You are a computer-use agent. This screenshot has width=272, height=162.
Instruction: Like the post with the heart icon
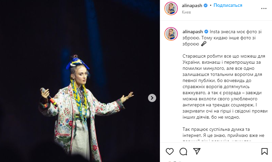tap(169, 151)
